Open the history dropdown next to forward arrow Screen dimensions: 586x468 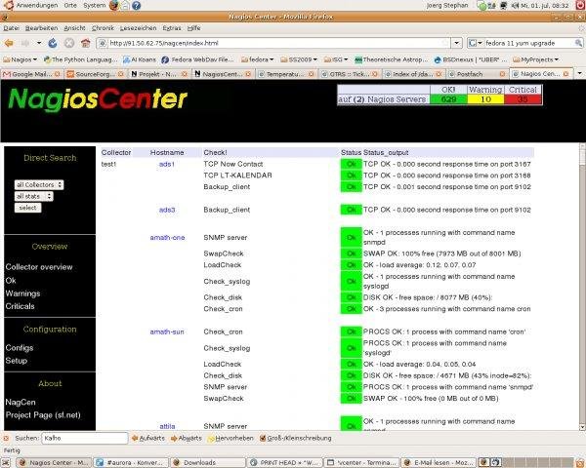click(x=39, y=43)
